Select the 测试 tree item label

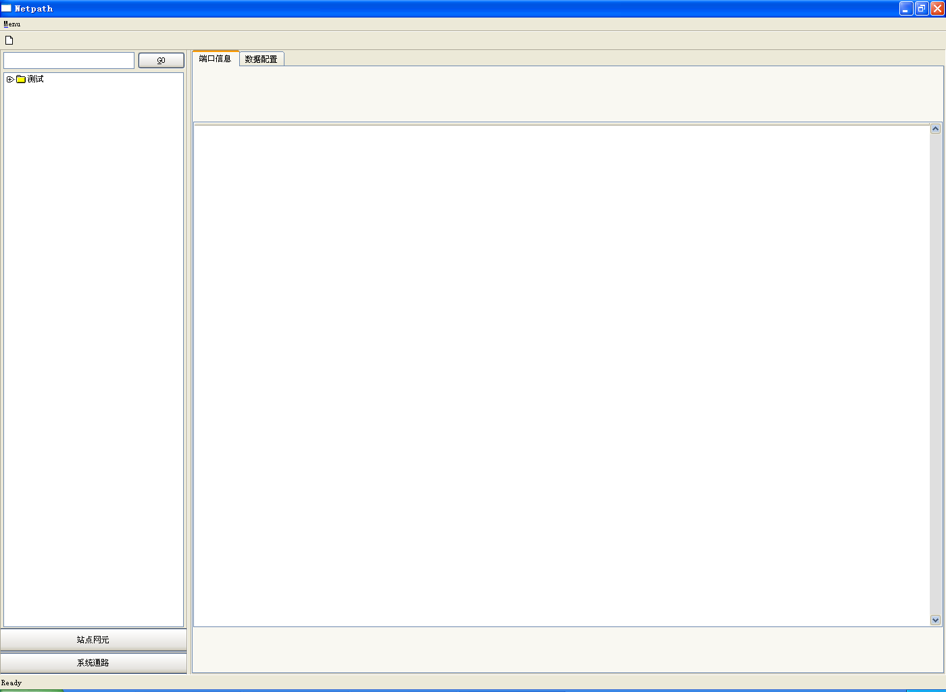tap(36, 79)
